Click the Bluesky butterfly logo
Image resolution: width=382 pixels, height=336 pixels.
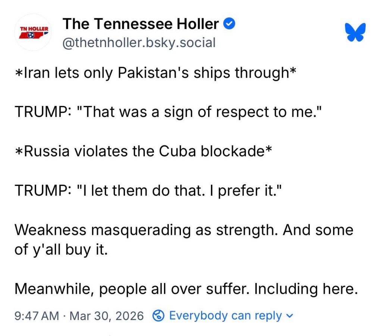coord(355,32)
